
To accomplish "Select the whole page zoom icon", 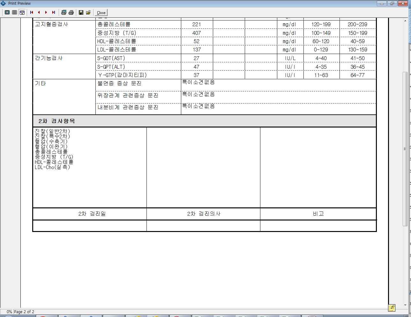I will point(7,12).
